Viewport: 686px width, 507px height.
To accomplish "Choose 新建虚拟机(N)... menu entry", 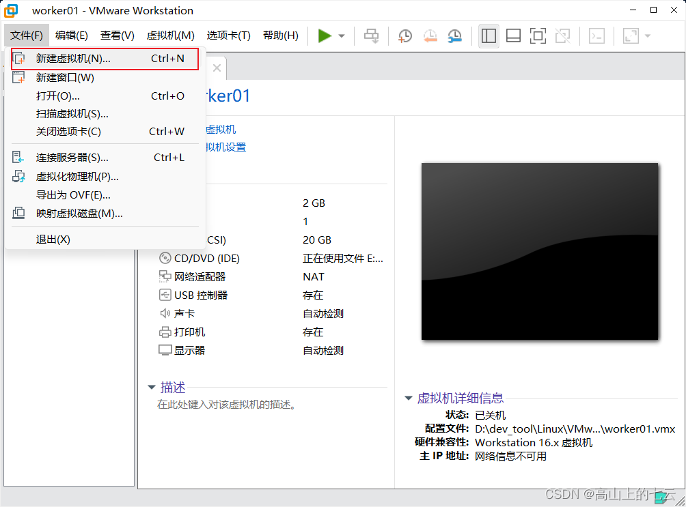I will coord(105,59).
